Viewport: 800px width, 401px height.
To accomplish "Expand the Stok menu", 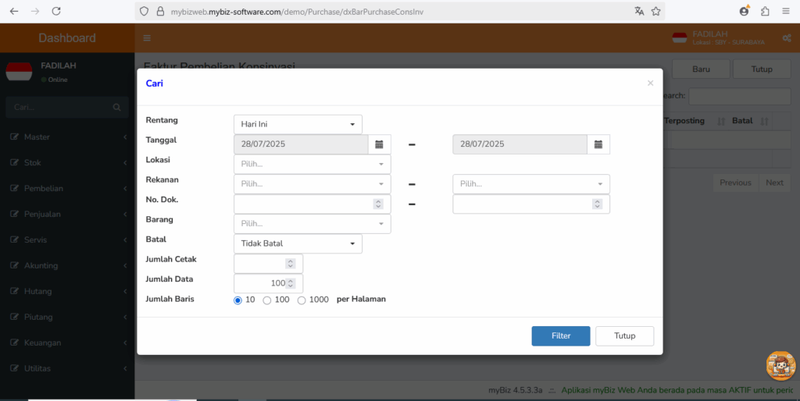I will [x=67, y=162].
